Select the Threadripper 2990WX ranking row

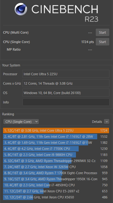(x=56, y=161)
